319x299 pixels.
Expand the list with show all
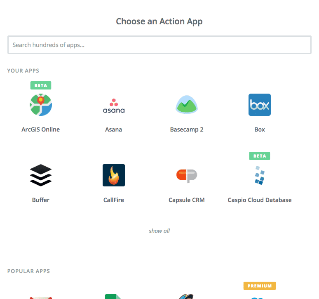[x=159, y=231]
